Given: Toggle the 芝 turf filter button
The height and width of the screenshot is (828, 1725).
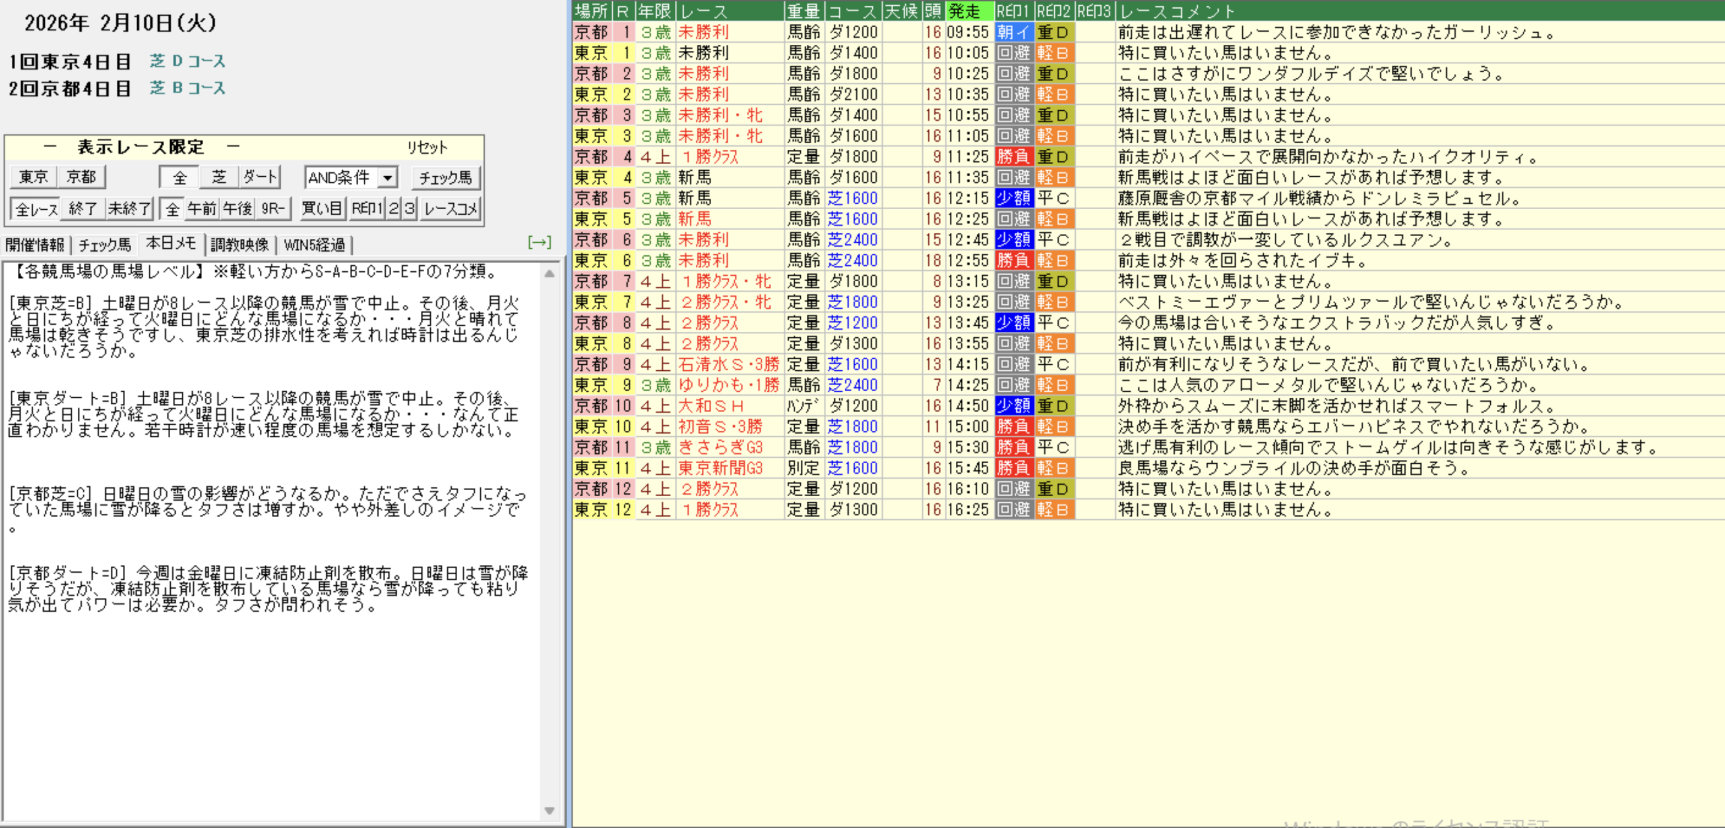Looking at the screenshot, I should (219, 177).
